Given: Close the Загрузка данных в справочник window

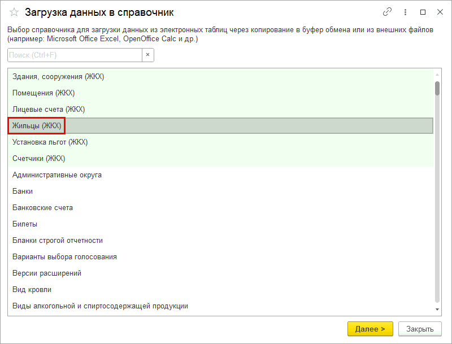Looking at the screenshot, I should pos(440,12).
